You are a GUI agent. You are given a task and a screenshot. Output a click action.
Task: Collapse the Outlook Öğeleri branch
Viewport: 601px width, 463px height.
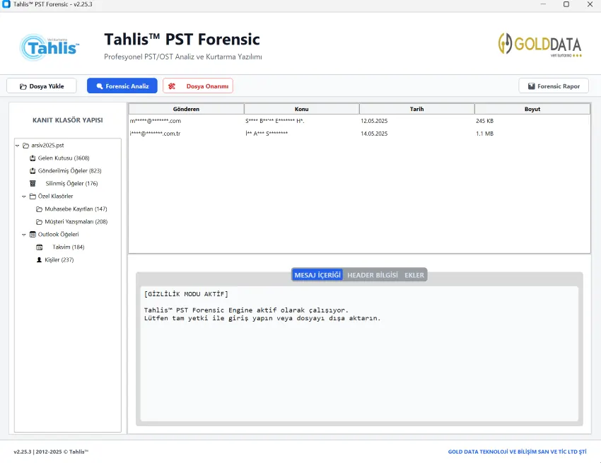[x=24, y=234]
